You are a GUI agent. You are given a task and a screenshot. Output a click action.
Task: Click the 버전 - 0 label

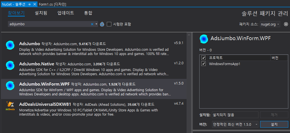[x=205, y=50]
